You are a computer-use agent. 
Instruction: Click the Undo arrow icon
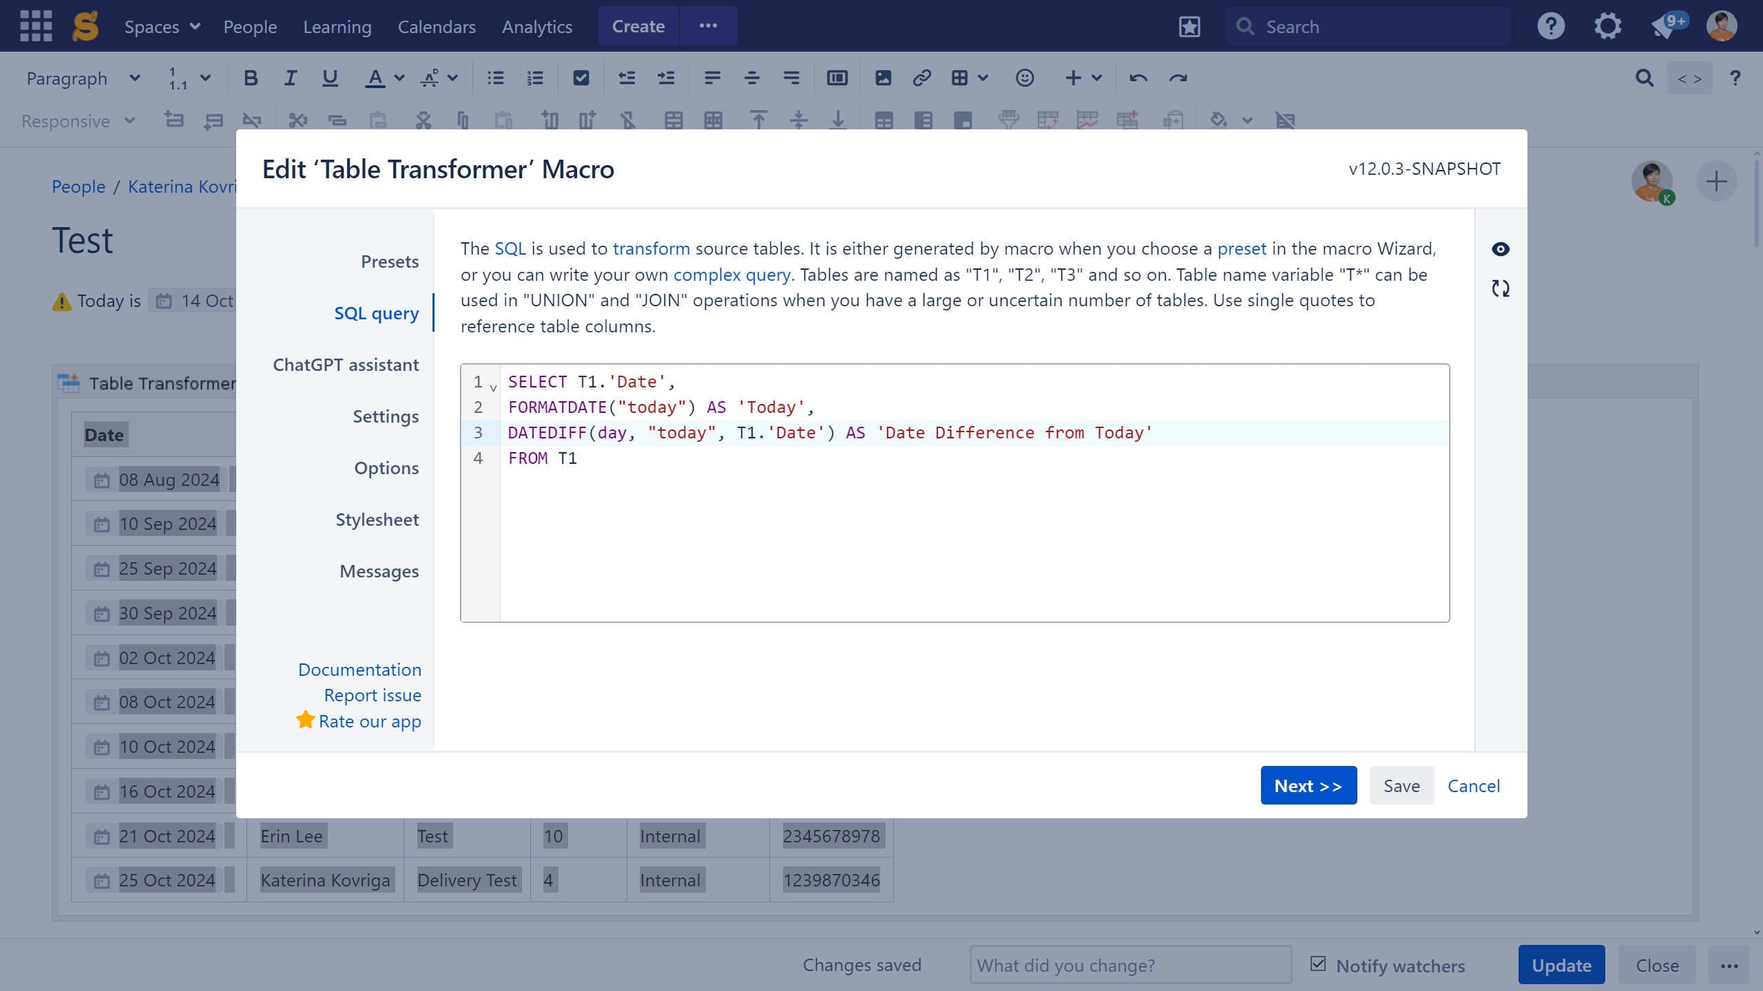pyautogui.click(x=1138, y=78)
